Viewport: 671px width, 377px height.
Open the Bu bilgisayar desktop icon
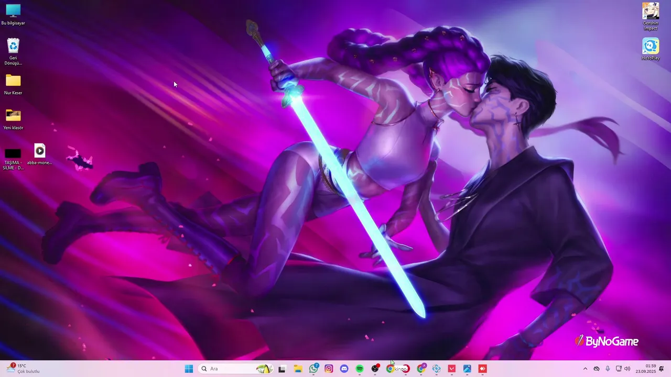(x=13, y=15)
